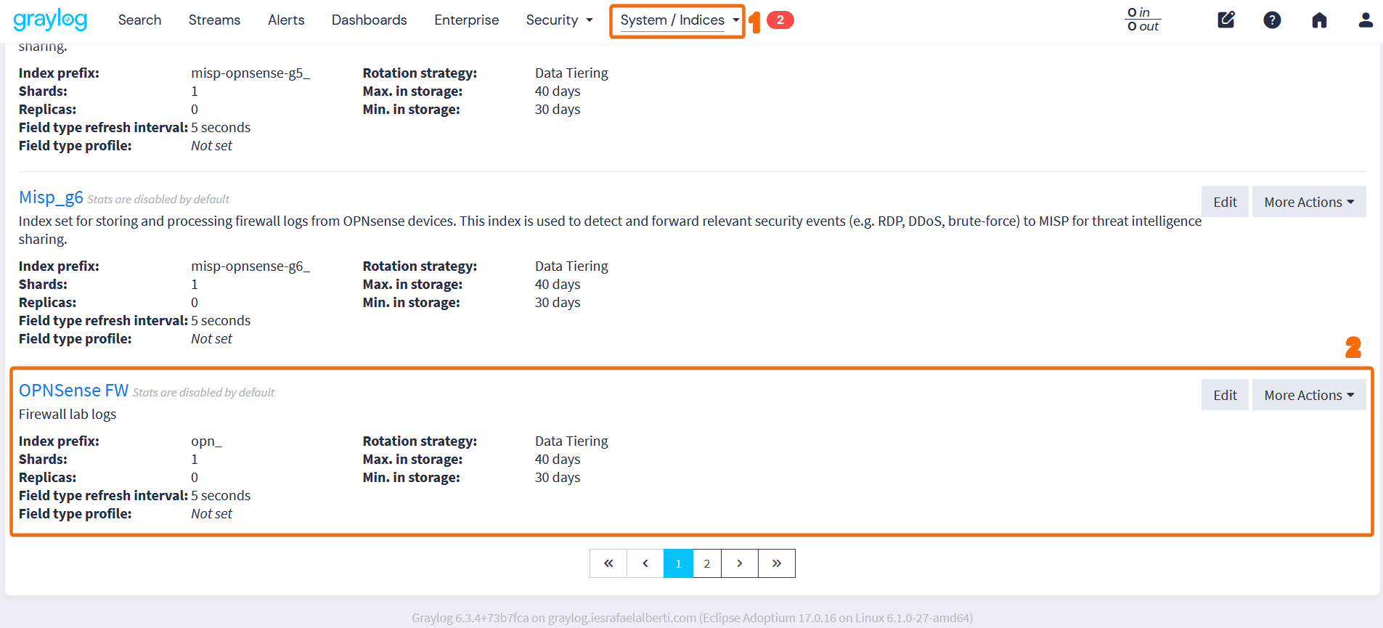Open the Dashboards page
Screen dimensions: 1383x628
[x=369, y=20]
